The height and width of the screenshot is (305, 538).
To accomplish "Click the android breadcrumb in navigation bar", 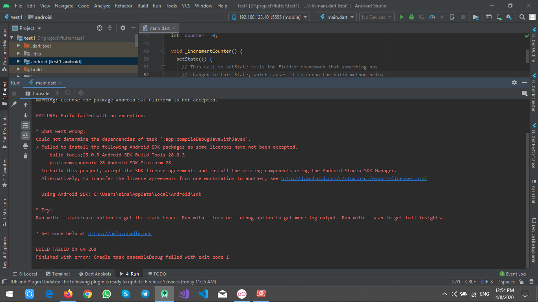I will click(x=40, y=17).
